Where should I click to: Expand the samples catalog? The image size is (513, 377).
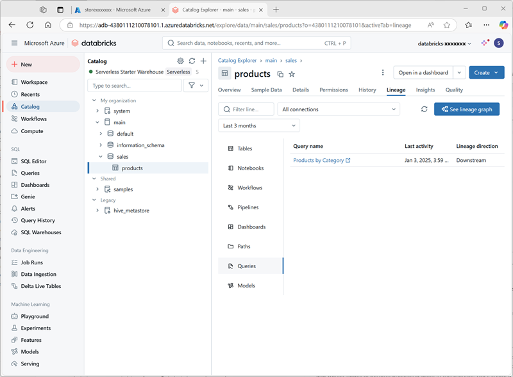(97, 189)
